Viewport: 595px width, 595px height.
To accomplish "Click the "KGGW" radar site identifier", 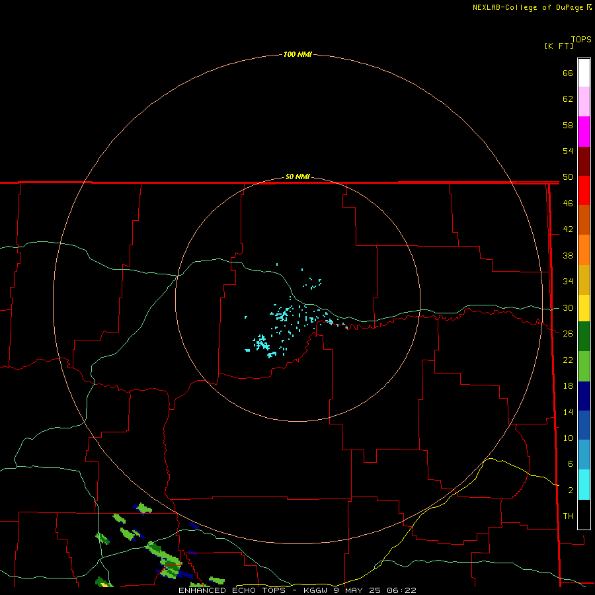I will point(315,590).
